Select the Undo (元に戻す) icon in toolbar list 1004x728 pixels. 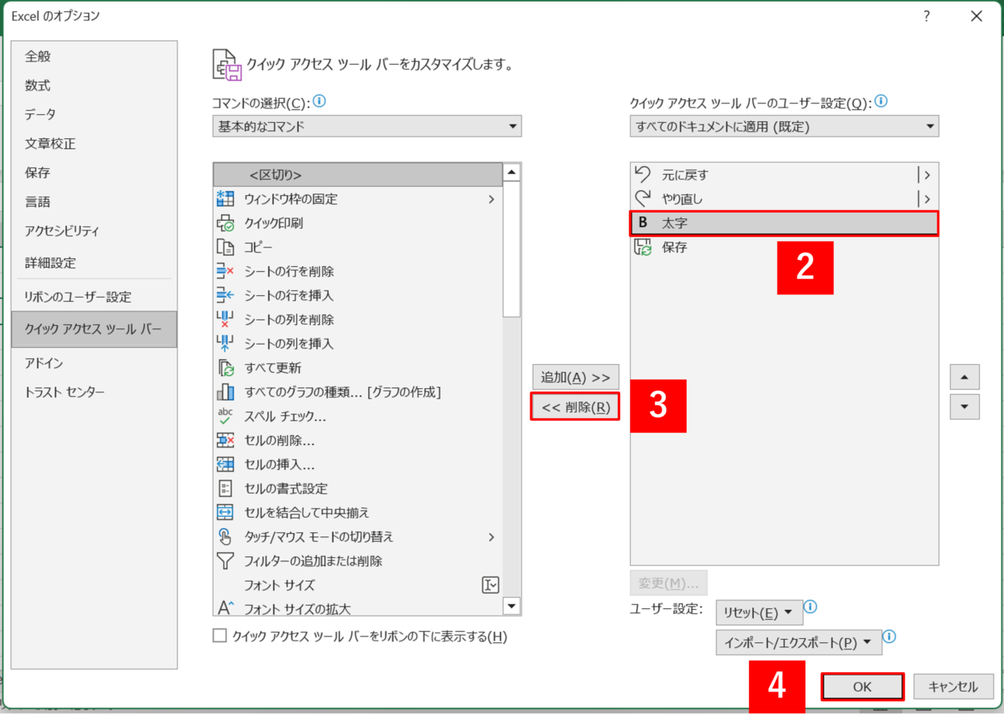[x=643, y=174]
